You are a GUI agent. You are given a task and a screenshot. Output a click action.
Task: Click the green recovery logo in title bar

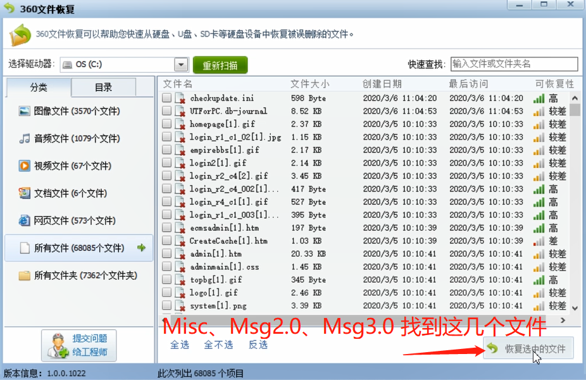click(9, 6)
